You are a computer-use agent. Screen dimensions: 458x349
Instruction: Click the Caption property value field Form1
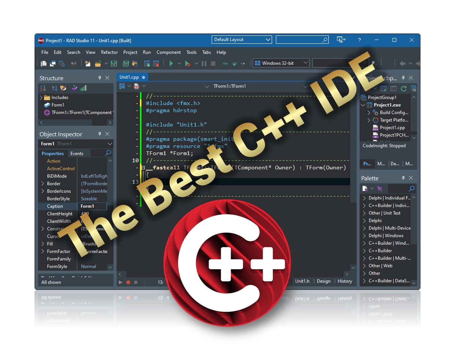click(92, 206)
